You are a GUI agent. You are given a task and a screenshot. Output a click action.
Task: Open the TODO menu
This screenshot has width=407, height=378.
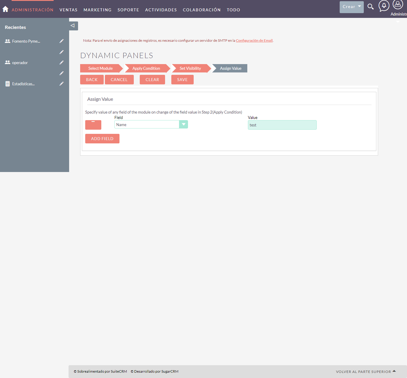(233, 10)
